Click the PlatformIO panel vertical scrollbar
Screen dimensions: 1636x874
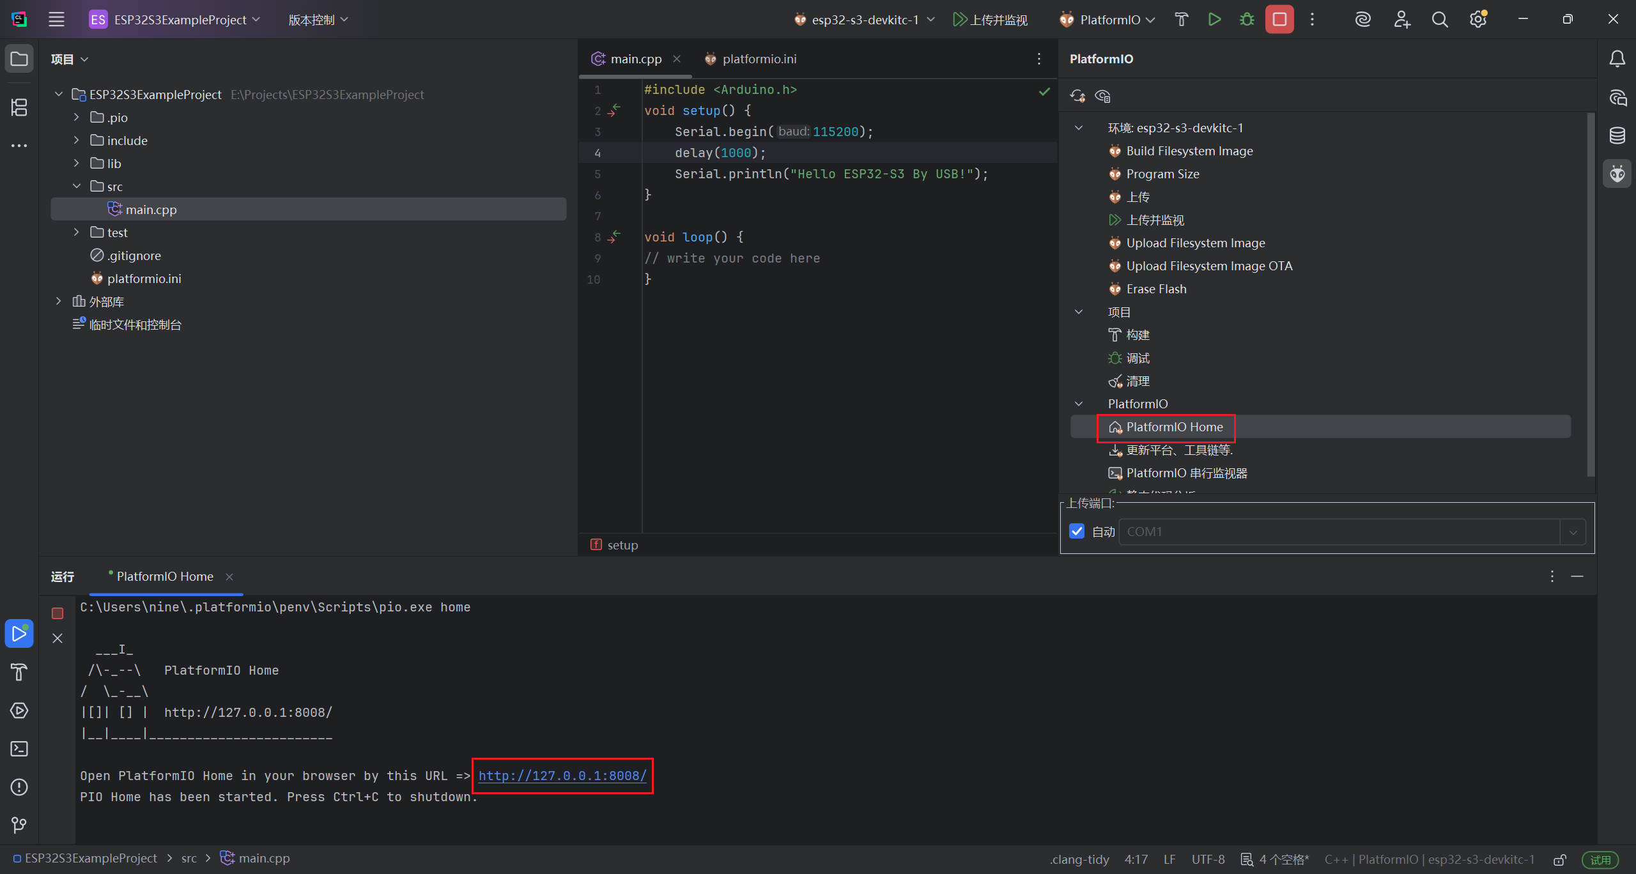point(1591,294)
